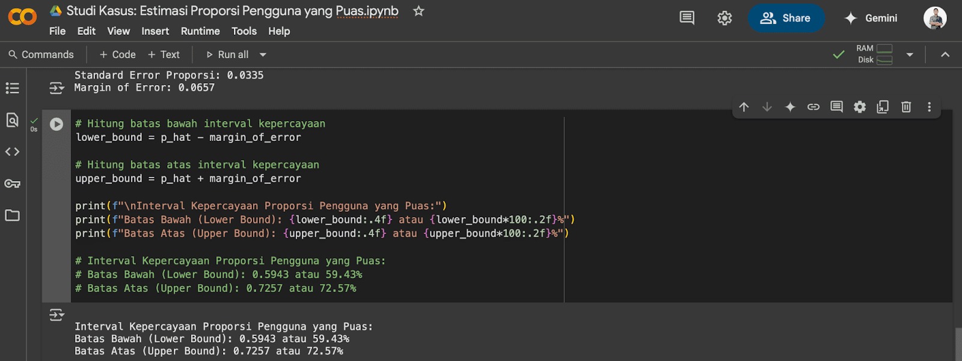Star the notebook title
The width and height of the screenshot is (962, 361).
[418, 11]
